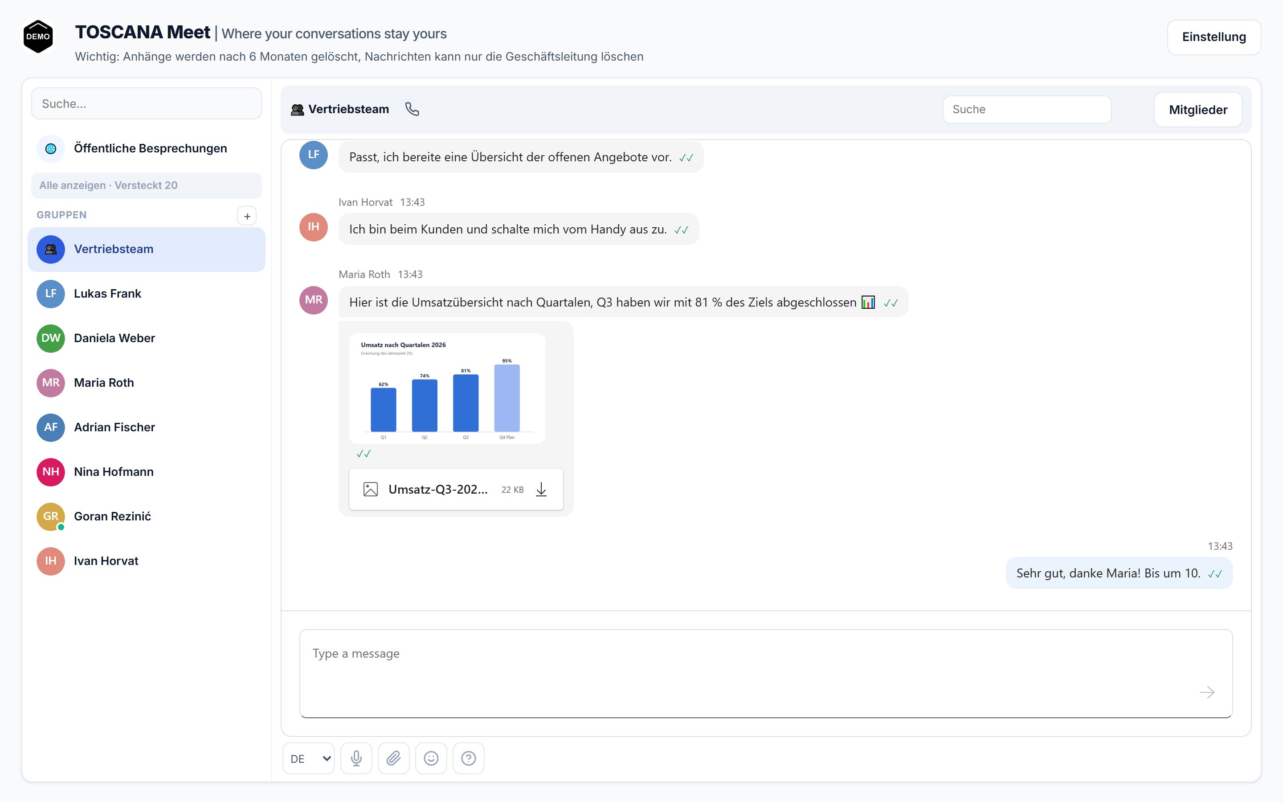This screenshot has height=802, width=1283.
Task: Click message about offene Angebote
Action: click(x=521, y=158)
